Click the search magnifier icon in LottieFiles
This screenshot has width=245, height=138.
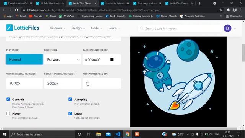(142, 28)
